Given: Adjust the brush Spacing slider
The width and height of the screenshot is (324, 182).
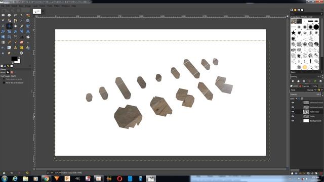Looking at the screenshot, I should click(x=306, y=76).
